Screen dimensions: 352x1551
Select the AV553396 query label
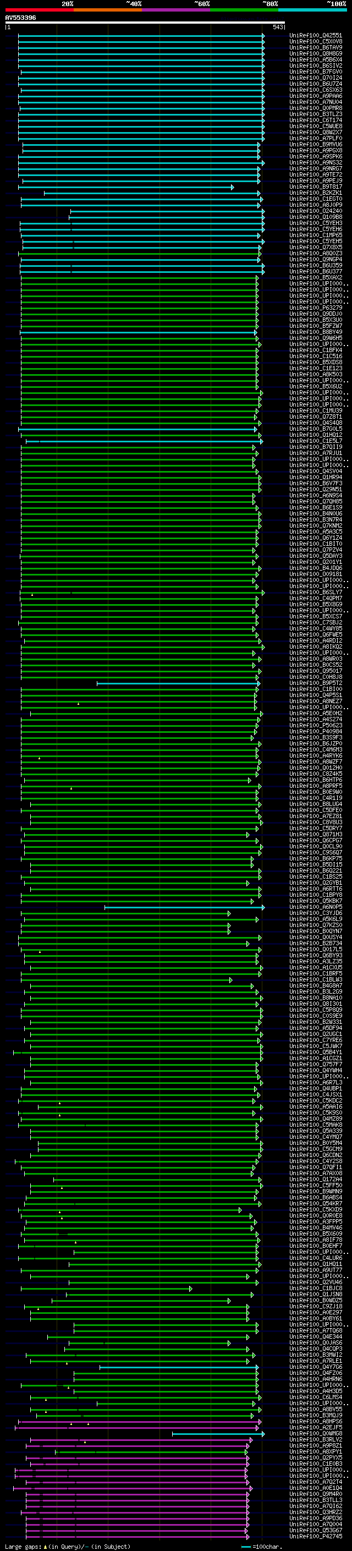tap(20, 18)
